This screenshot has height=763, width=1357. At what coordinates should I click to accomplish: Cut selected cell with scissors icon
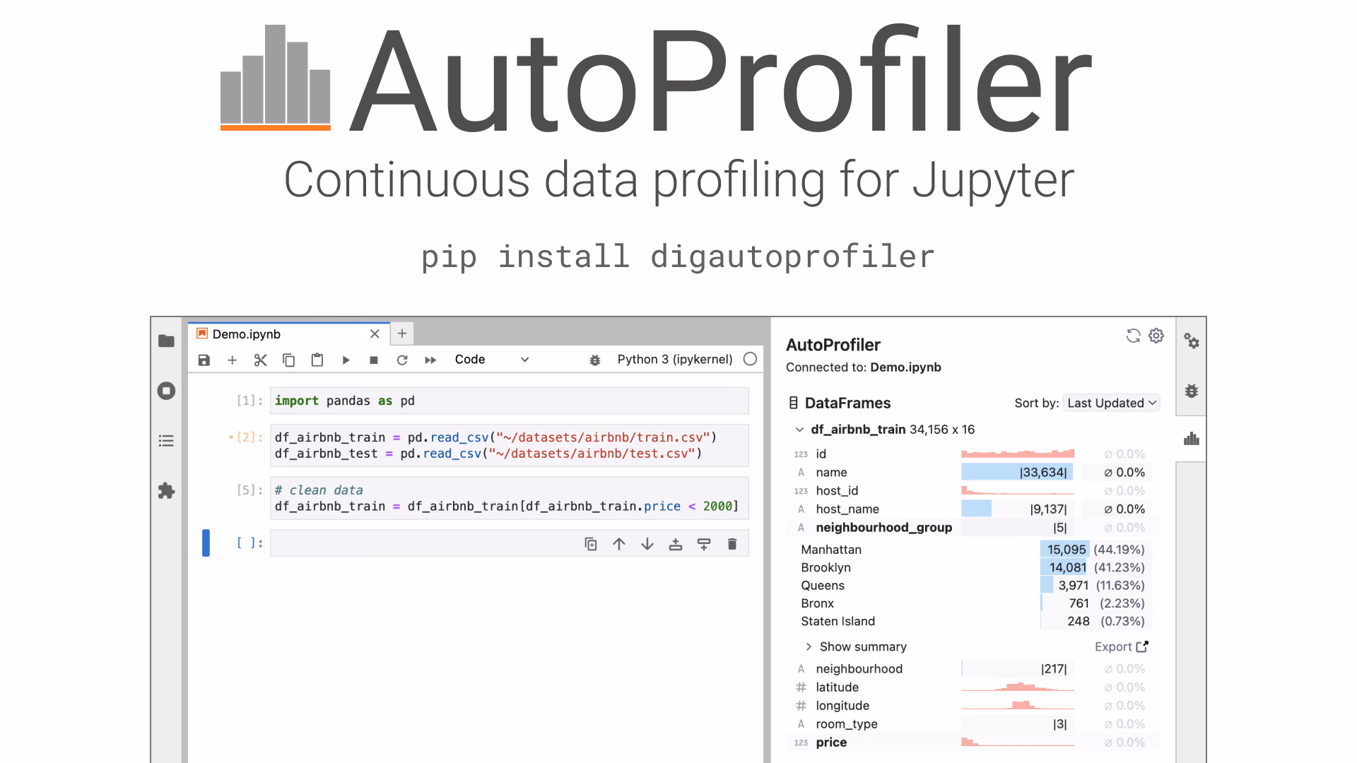point(260,360)
